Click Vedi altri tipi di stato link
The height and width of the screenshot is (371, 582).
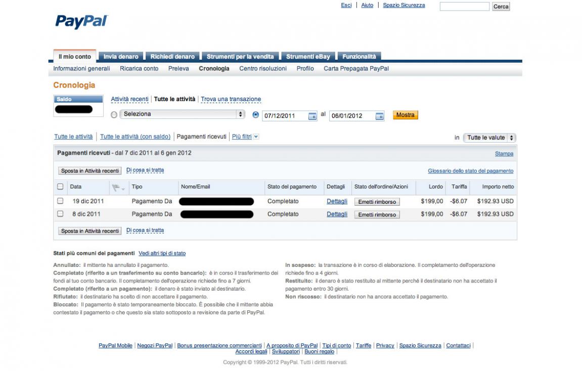[162, 253]
